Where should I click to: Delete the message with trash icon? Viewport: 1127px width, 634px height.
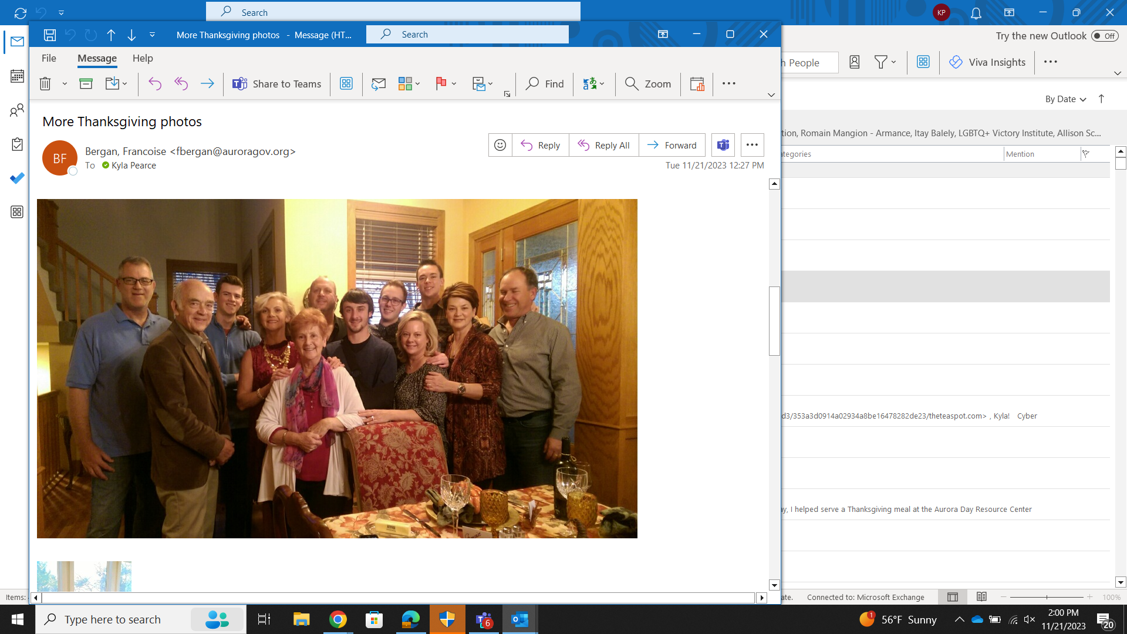tap(45, 84)
